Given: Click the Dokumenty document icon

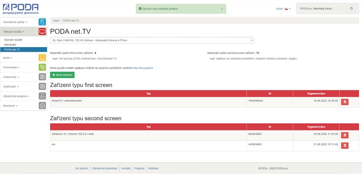Looking at the screenshot, I should coord(42,77).
